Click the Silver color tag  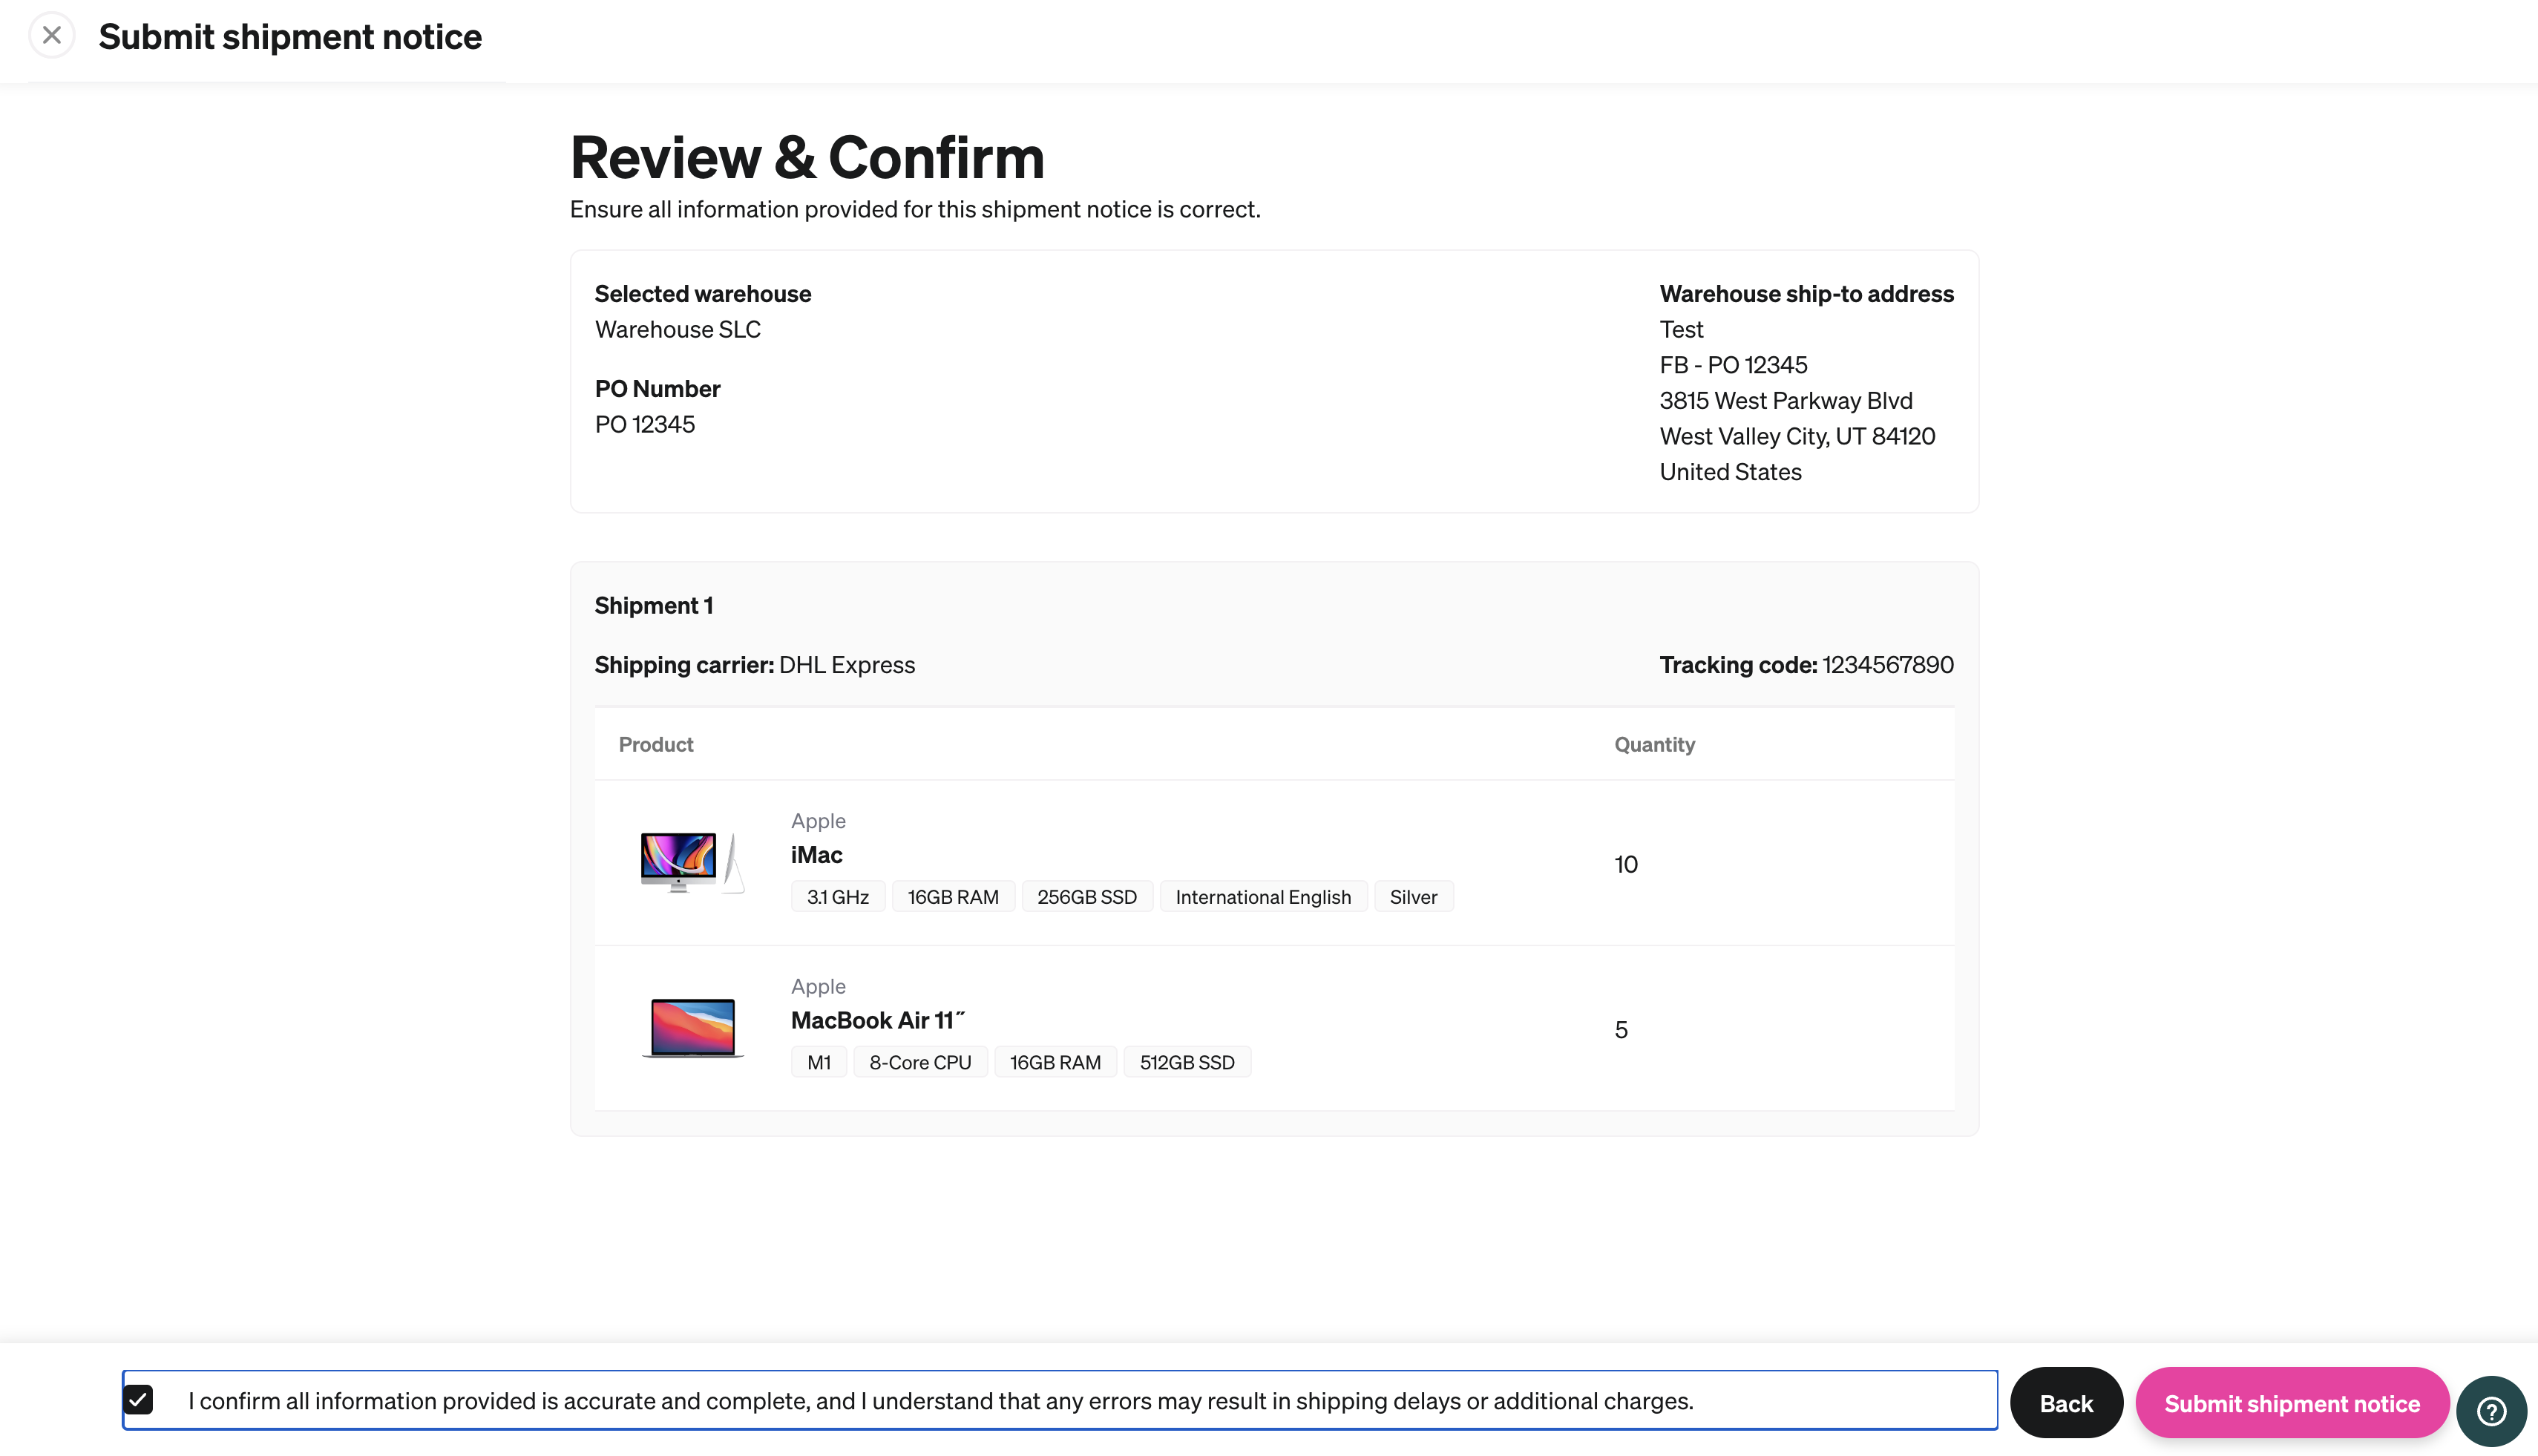coord(1413,897)
